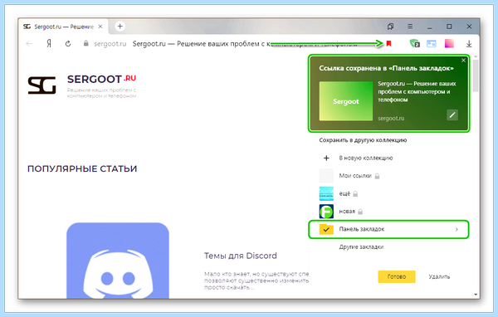Open the saved tabs panel icon
Viewport: 498px width, 317px height.
(390, 27)
